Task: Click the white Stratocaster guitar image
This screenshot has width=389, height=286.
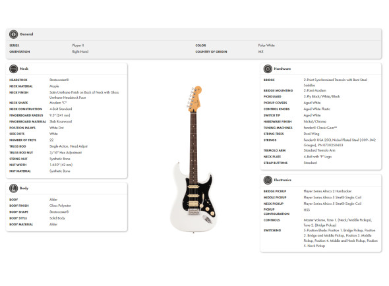Action: coord(193,159)
